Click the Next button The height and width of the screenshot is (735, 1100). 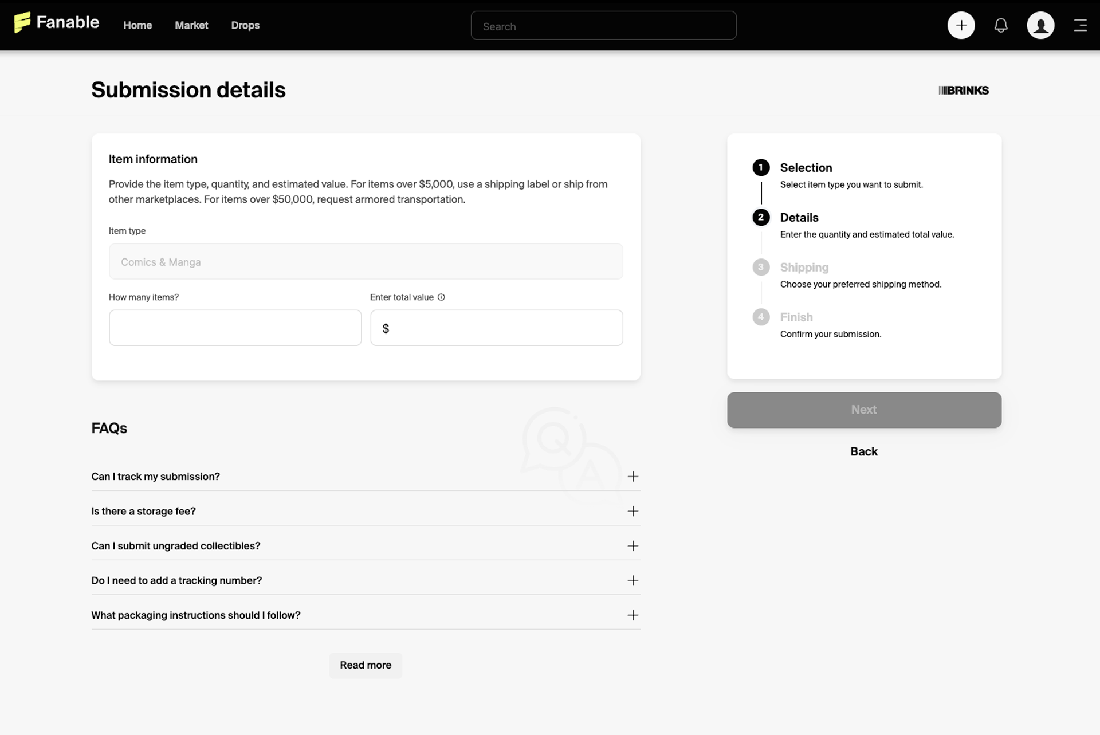(x=864, y=410)
